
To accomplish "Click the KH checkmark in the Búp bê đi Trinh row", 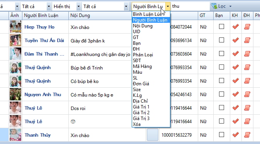I will [x=235, y=67].
